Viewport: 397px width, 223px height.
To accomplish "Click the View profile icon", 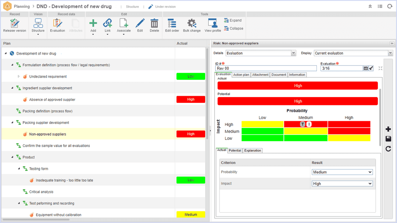I will pyautogui.click(x=212, y=23).
